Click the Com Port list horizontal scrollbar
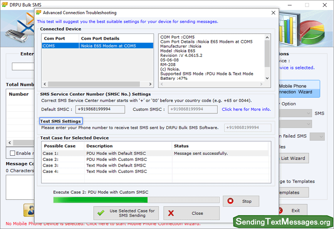Viewport: 334px width, 229px height. point(94,84)
